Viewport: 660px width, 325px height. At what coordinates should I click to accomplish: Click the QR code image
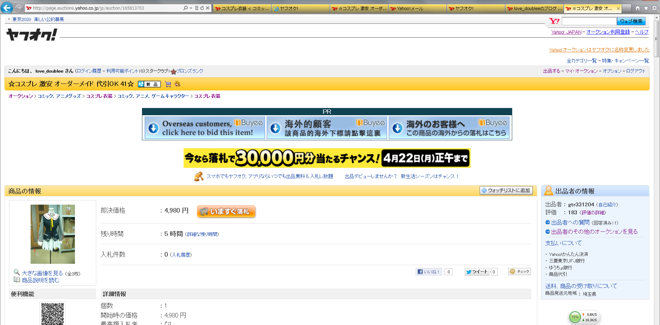(x=53, y=314)
